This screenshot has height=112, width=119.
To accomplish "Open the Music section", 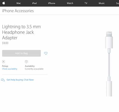I will [102, 3].
